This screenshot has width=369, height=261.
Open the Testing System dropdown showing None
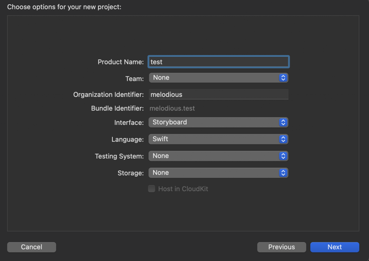coord(213,156)
